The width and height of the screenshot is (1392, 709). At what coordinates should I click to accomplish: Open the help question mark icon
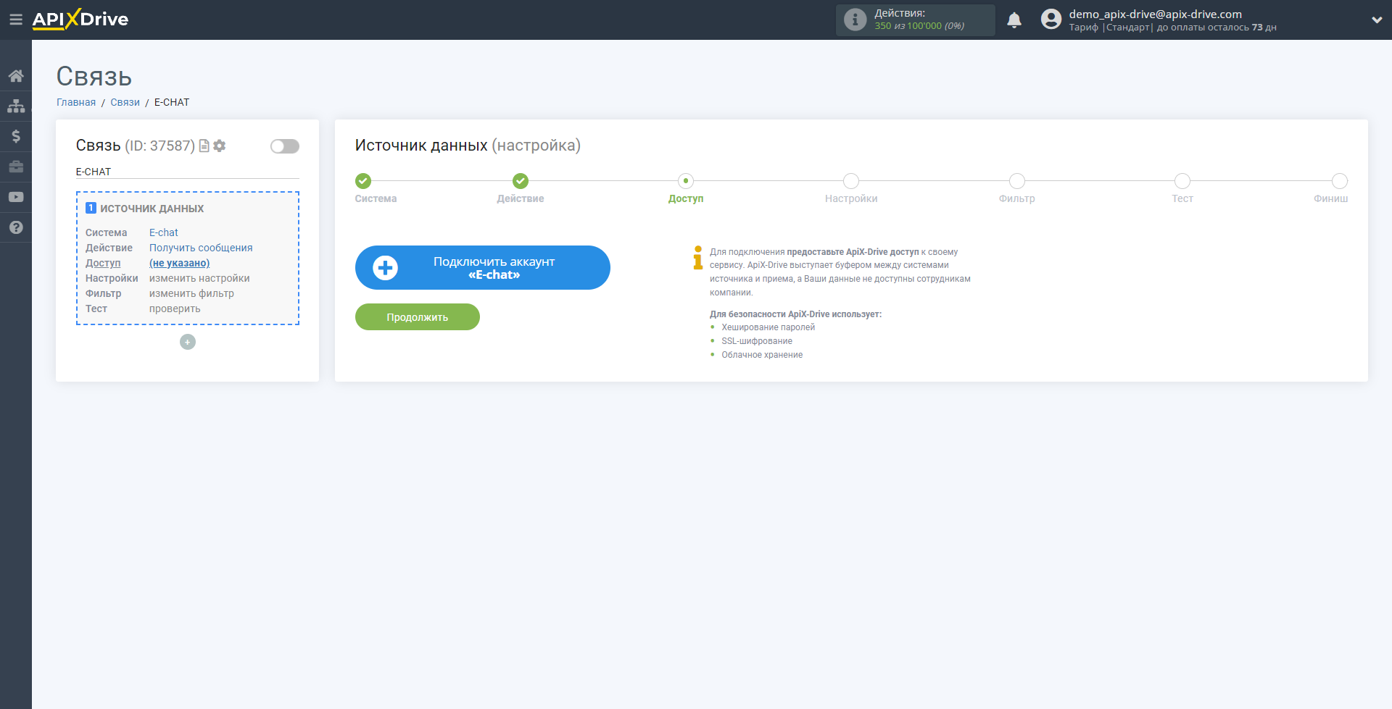point(16,227)
